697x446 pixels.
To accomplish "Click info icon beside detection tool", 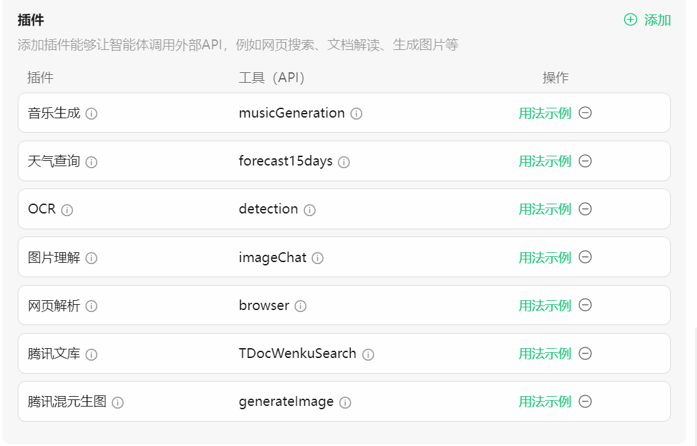I will (310, 210).
